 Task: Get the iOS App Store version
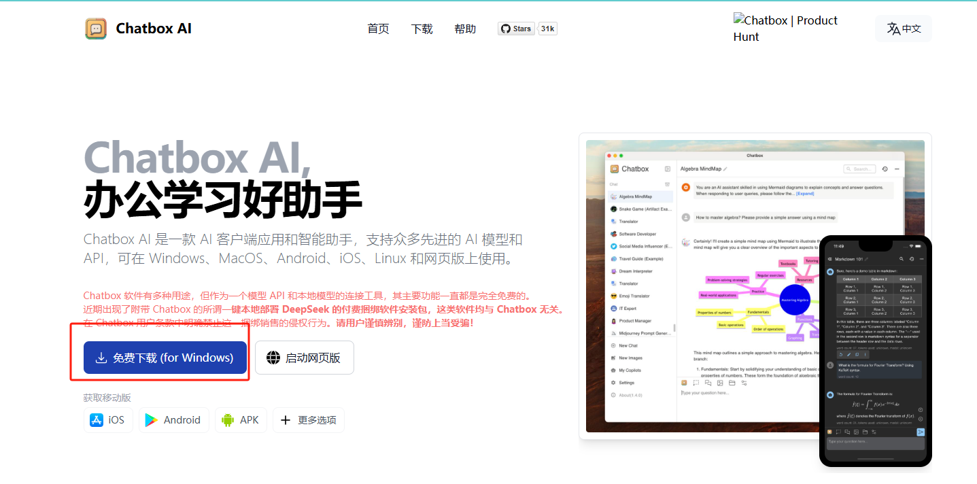108,420
